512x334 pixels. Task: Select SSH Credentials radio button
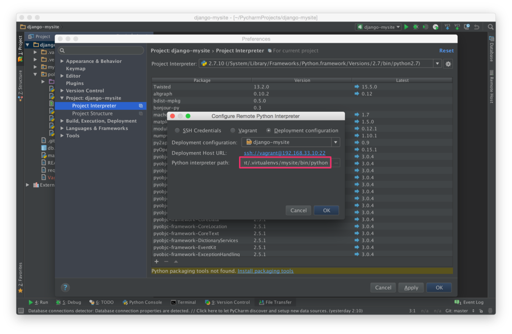(177, 130)
